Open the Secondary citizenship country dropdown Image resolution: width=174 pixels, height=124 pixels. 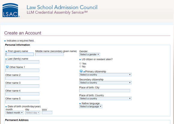[105, 83]
